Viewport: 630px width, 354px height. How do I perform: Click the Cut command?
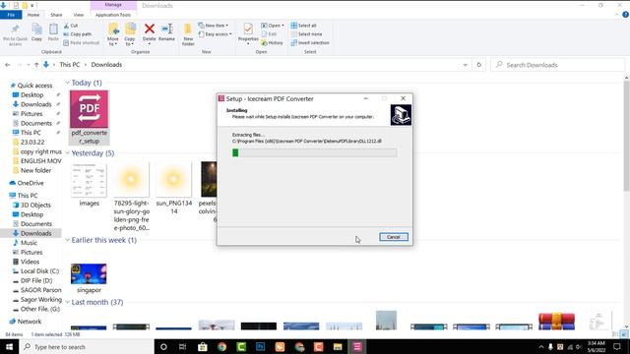(71, 26)
